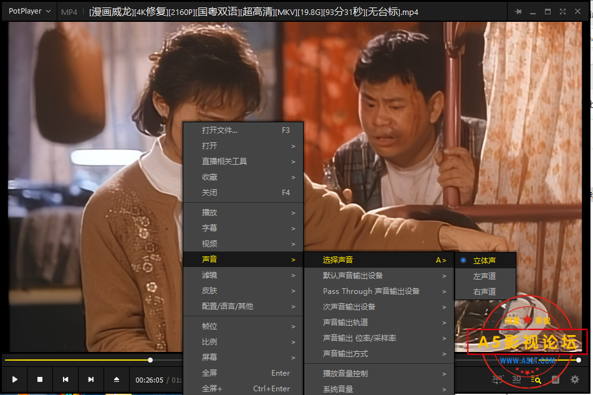The image size is (593, 395).
Task: Close the PotPlayer window
Action: point(577,11)
